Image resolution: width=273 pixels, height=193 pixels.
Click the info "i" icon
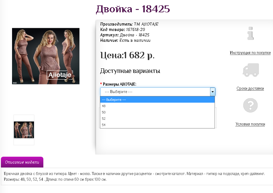(250, 33)
